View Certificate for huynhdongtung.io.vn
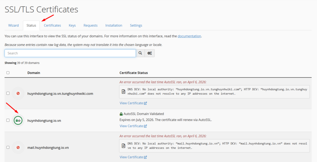 tap(133, 126)
